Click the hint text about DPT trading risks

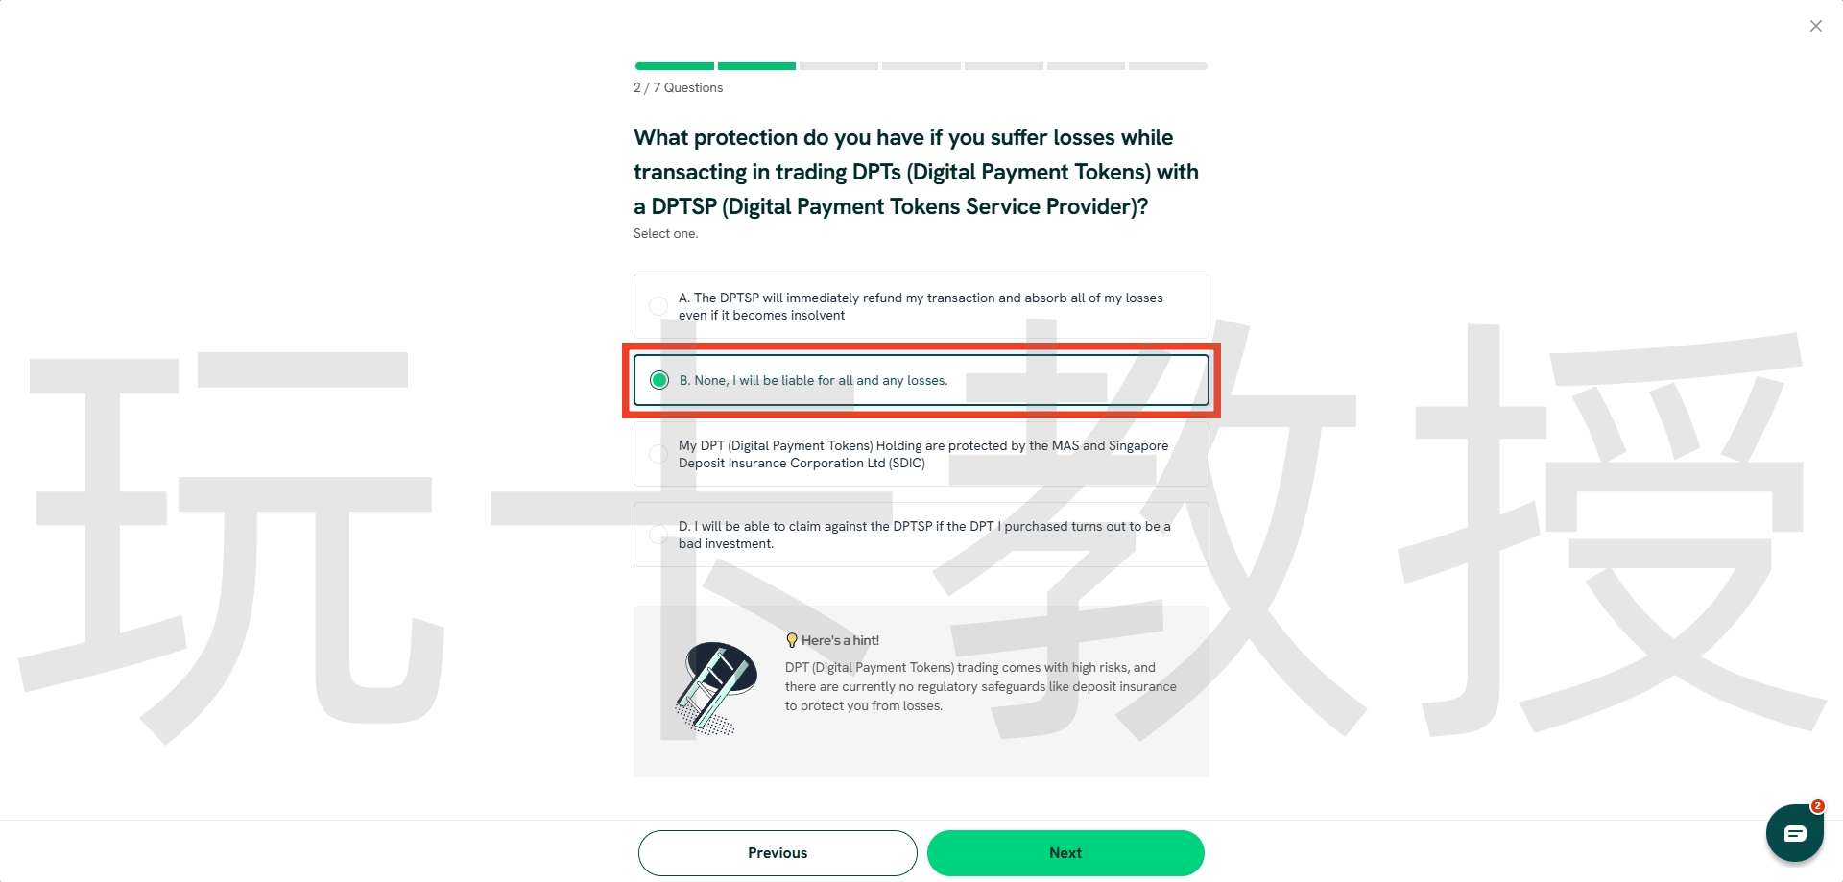click(x=980, y=686)
